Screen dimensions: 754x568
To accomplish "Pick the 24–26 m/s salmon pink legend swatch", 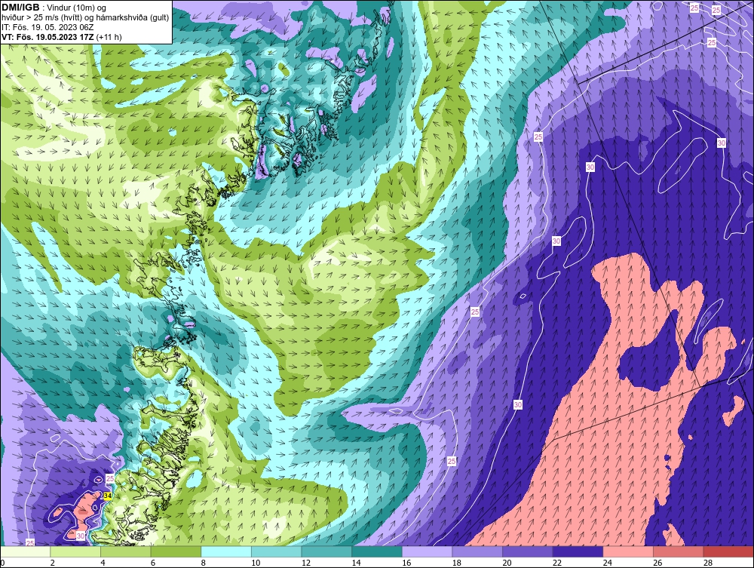I will click(x=628, y=551).
